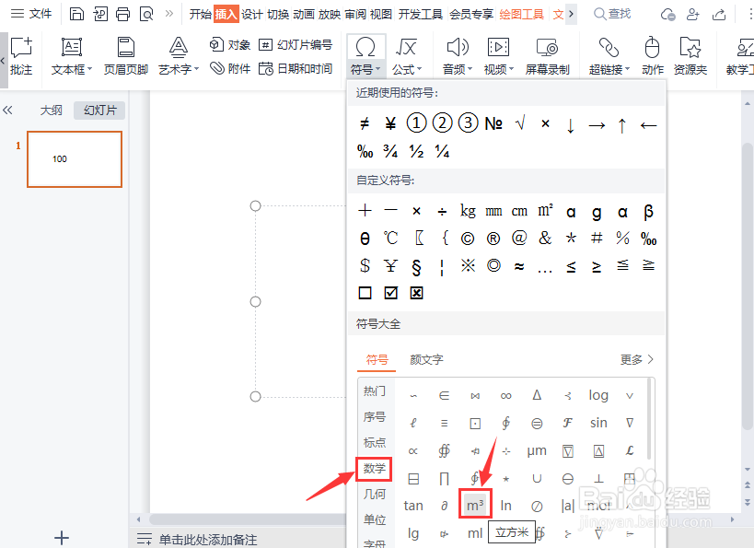The width and height of the screenshot is (754, 548).
Task: Click the Action (动作) icon
Action: [652, 55]
